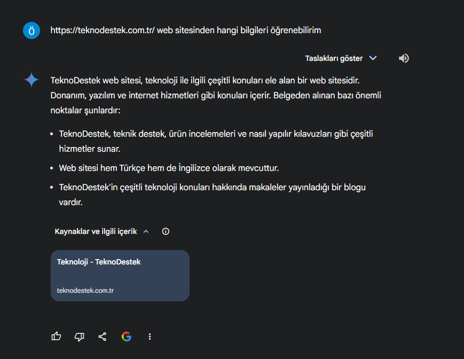Click the speaker icon to listen to response
464x359 pixels.
tap(404, 58)
